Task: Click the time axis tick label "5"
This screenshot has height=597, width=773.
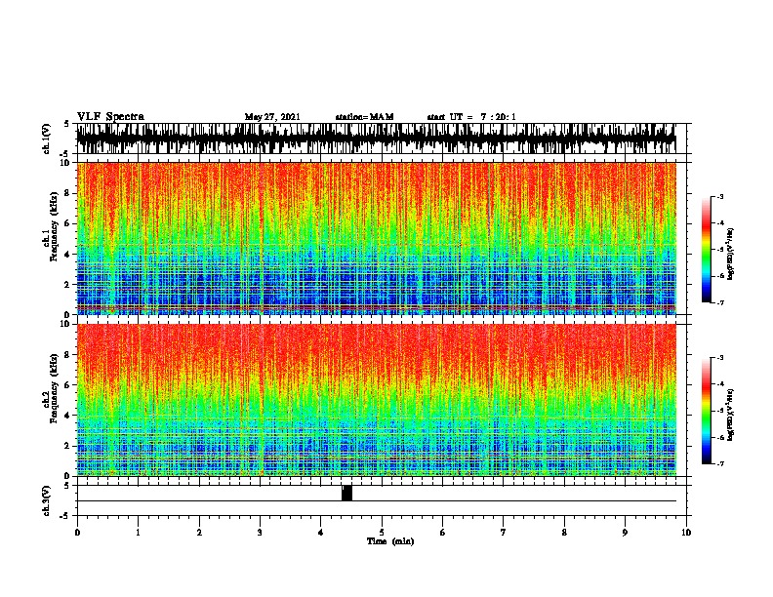Action: 382,533
